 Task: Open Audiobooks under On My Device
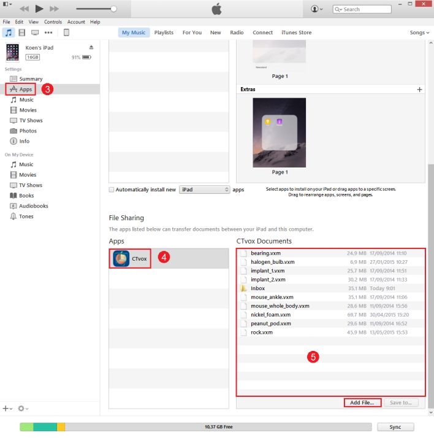(x=29, y=206)
